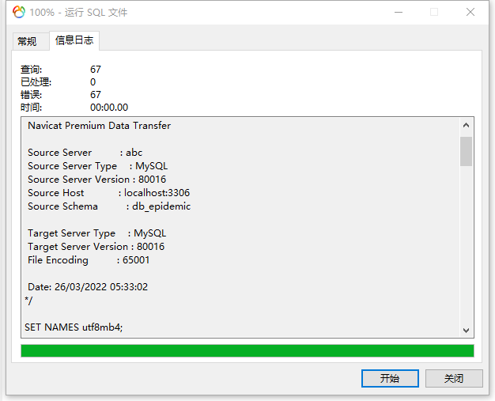Click the 'Target Server Type : MySQL' line
This screenshot has height=401, width=495.
point(96,233)
